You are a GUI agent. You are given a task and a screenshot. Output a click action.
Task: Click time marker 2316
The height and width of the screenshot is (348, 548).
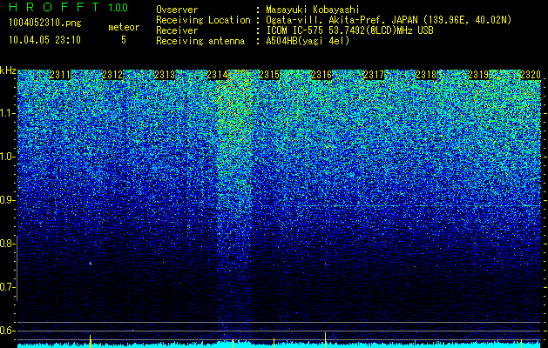321,75
